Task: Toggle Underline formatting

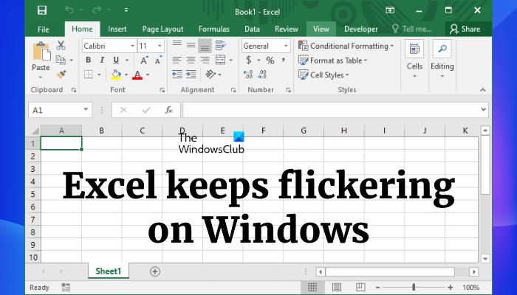Action: [116, 60]
